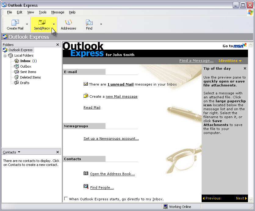
Task: Open the Edit menu
Action: (20, 12)
